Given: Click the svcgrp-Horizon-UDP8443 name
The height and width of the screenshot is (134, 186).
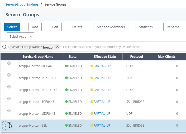Looking at the screenshot, I should coord(37,114).
